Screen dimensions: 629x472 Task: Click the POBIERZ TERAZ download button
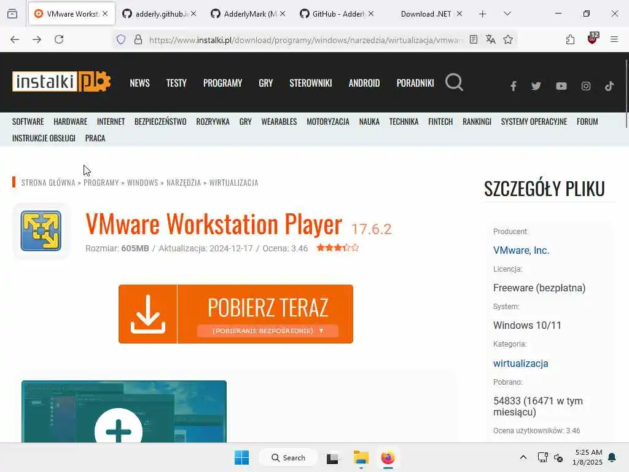[x=236, y=314]
